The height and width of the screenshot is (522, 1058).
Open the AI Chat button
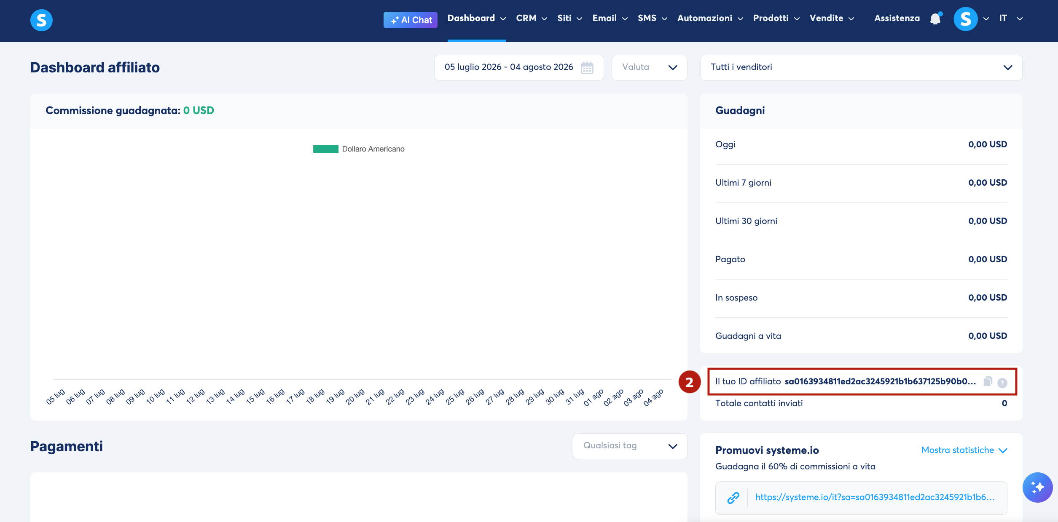click(410, 20)
